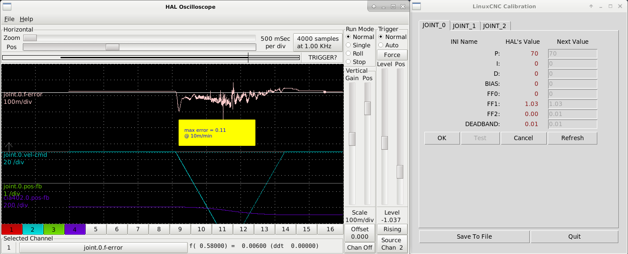
Task: Click the horizontal Zoom slider
Action: point(140,38)
